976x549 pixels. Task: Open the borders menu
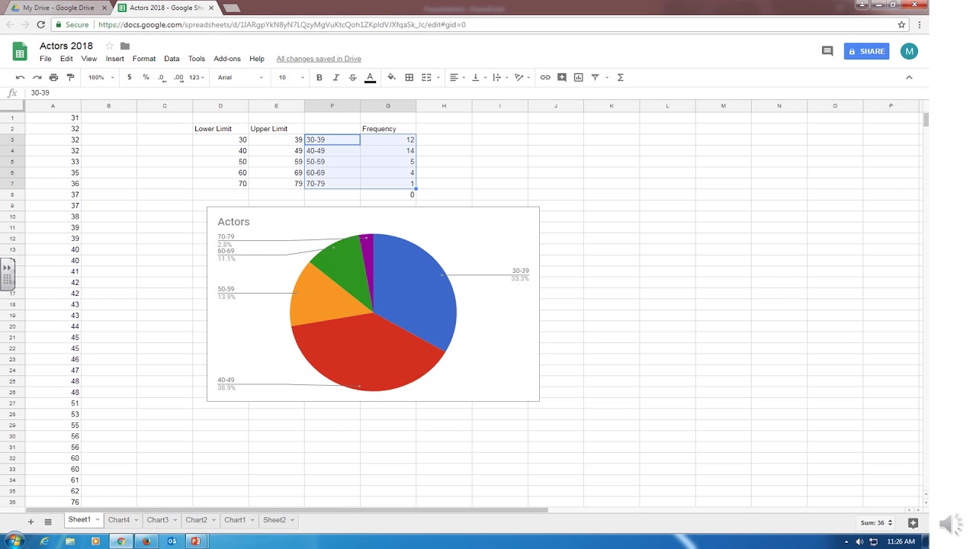pyautogui.click(x=409, y=77)
